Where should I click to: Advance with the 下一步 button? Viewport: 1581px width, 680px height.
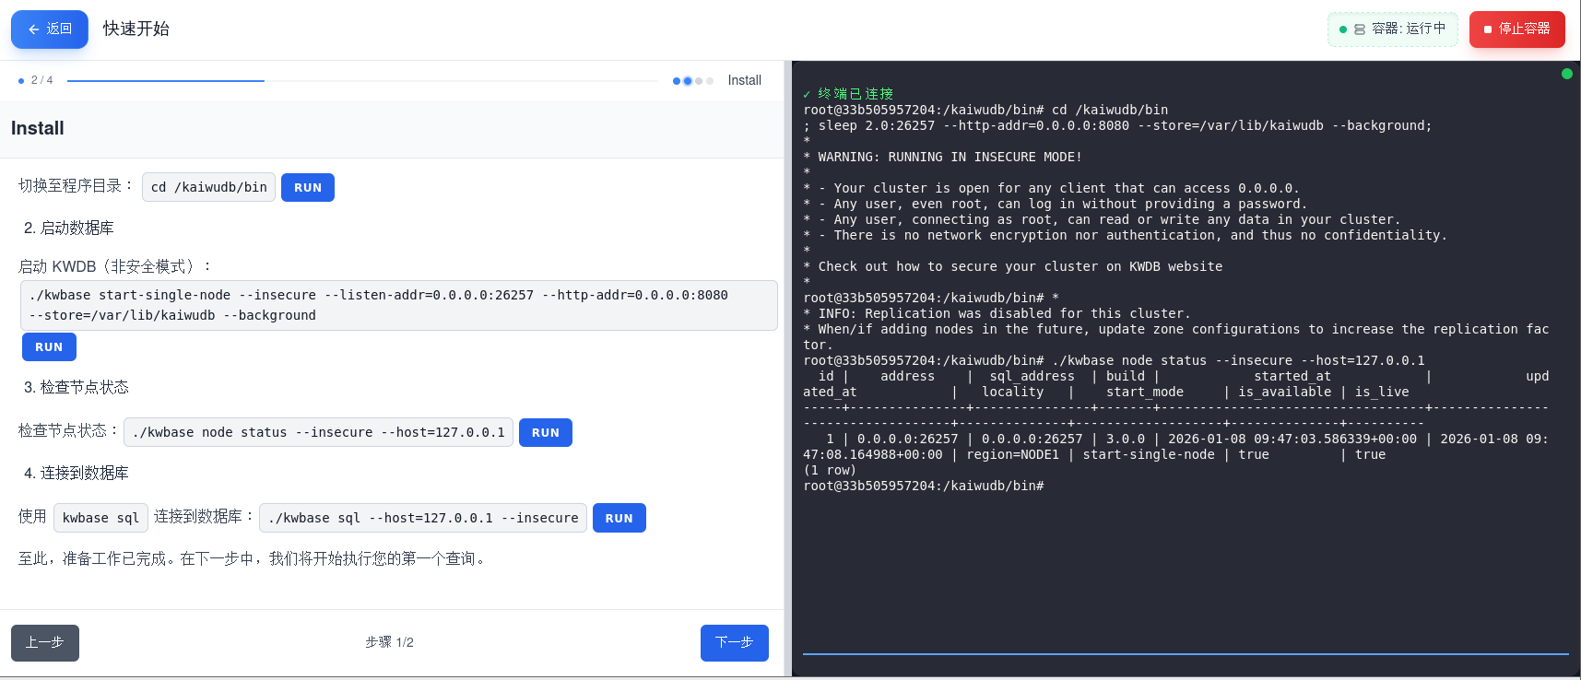[735, 643]
